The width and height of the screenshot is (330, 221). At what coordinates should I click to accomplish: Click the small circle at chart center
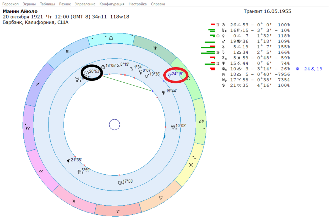(x=114, y=125)
